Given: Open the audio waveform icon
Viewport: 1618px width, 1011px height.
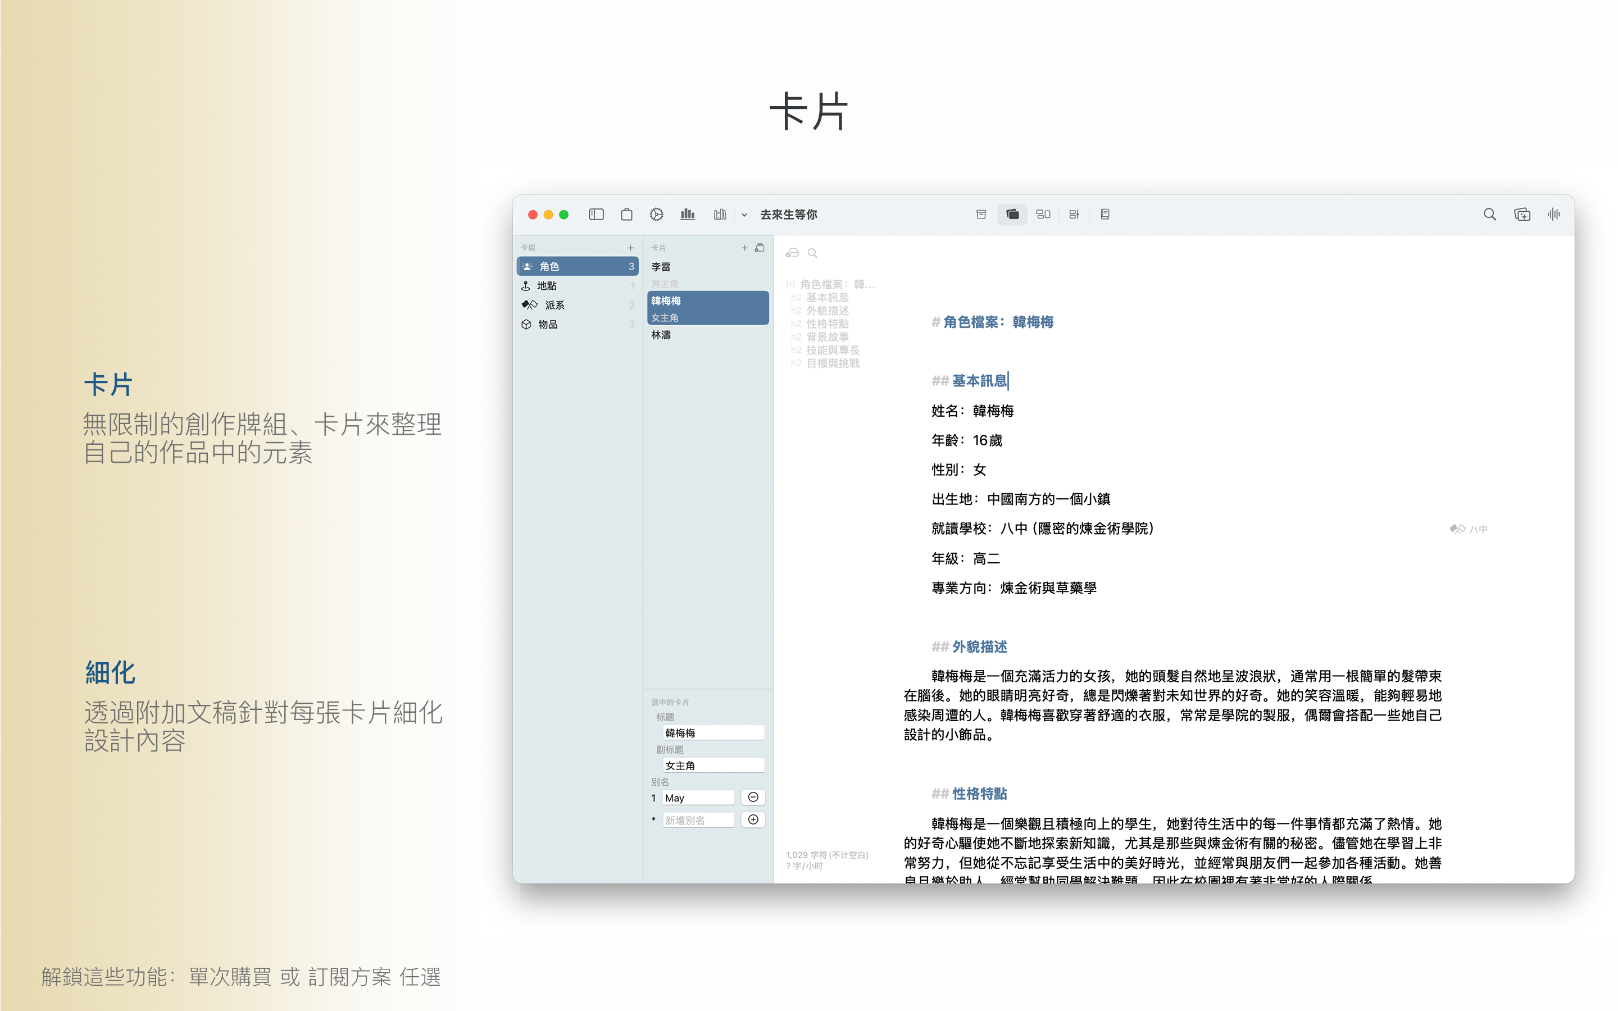Looking at the screenshot, I should 1553,214.
